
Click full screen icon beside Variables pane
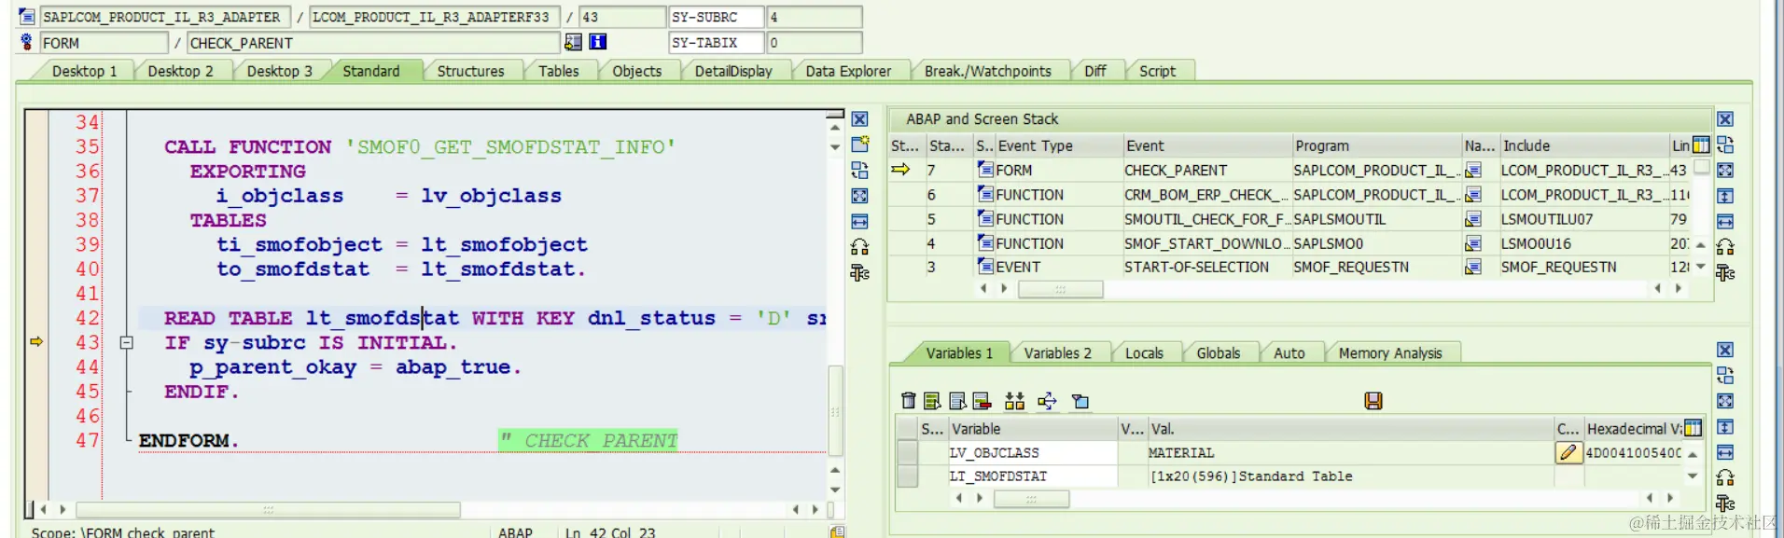(1725, 401)
